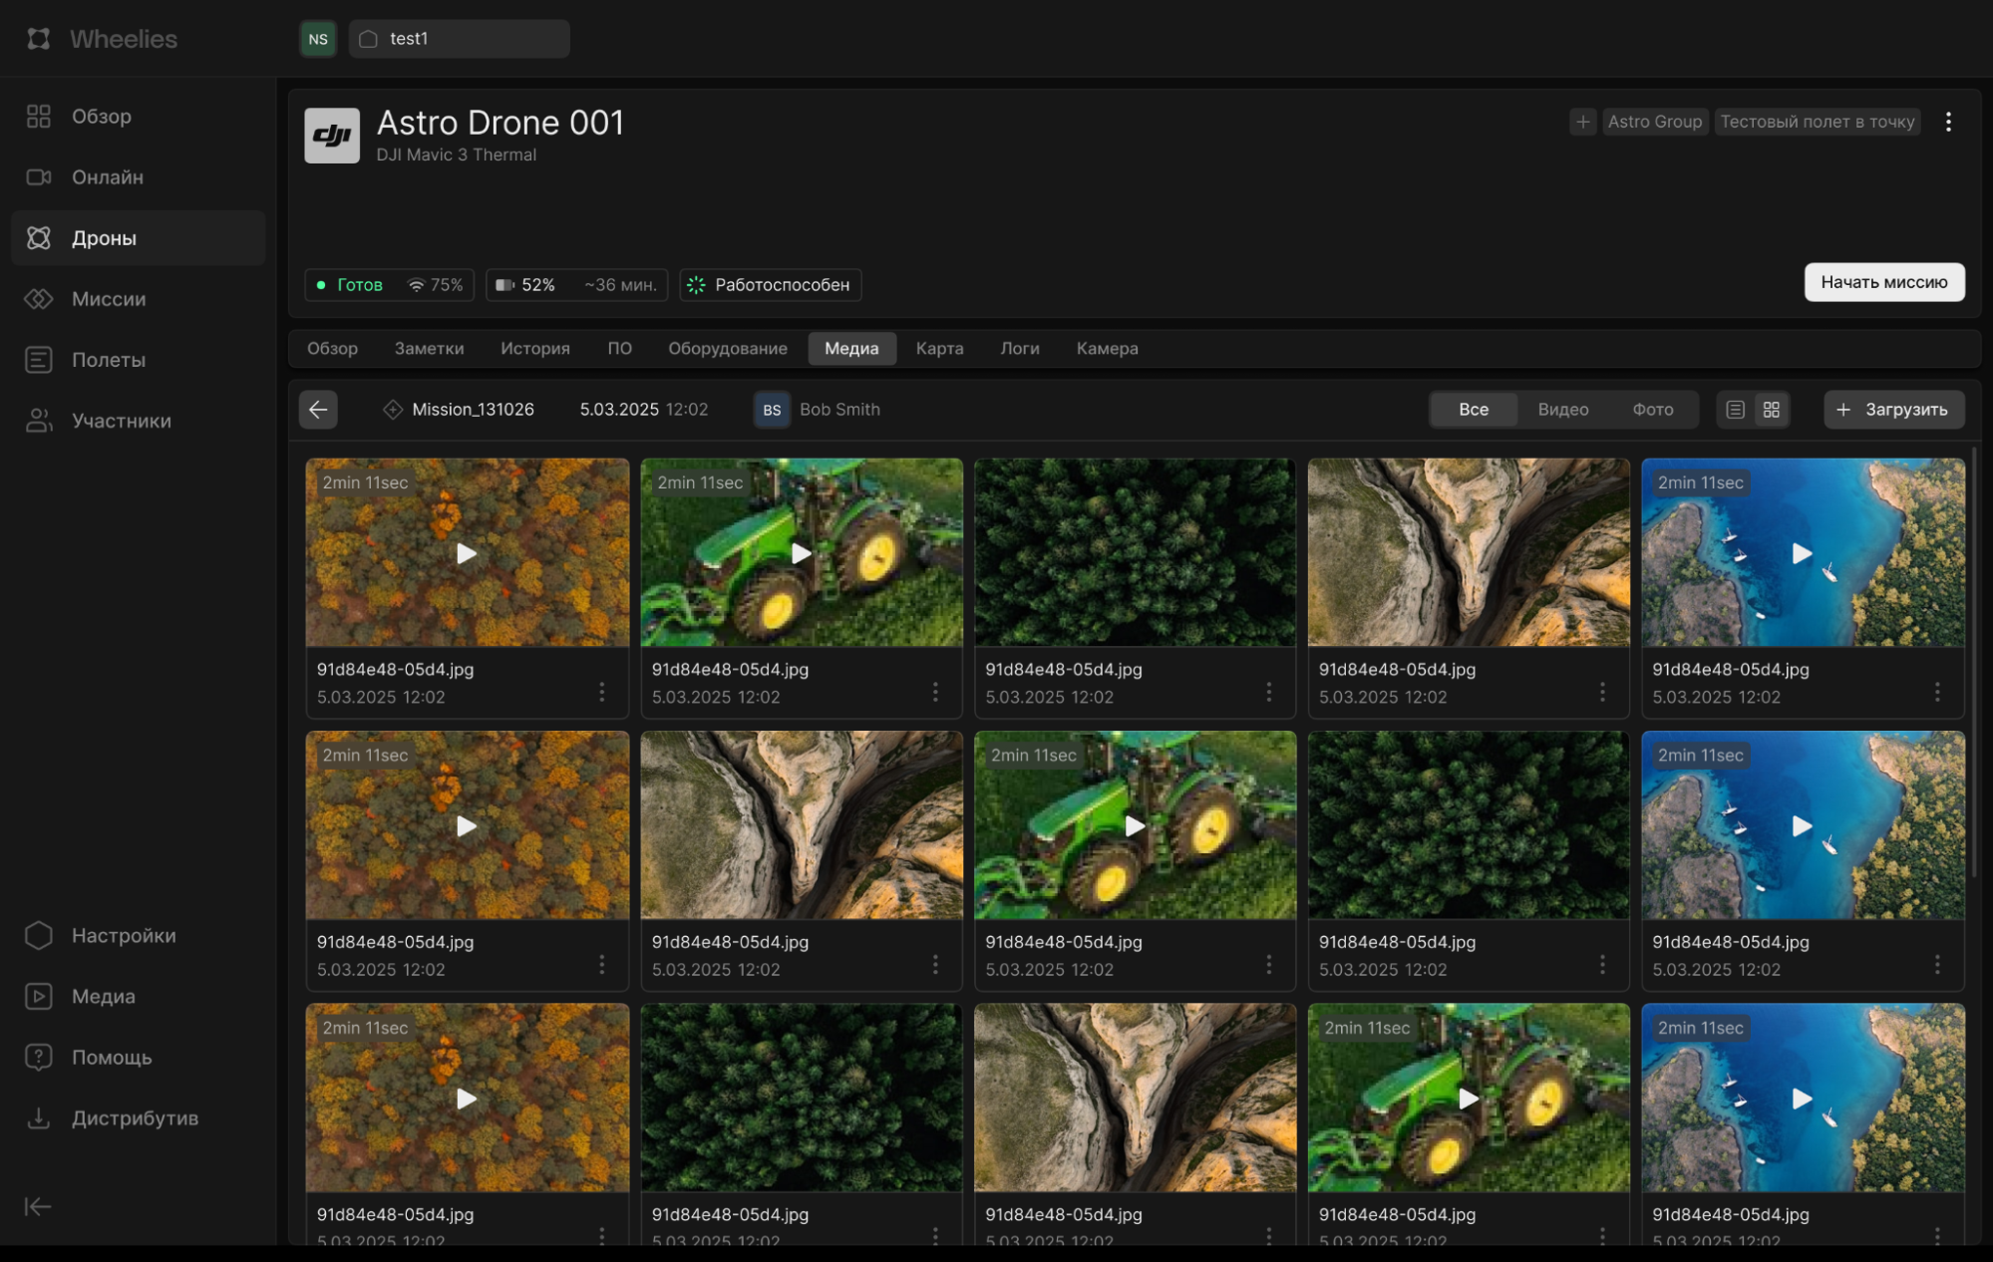
Task: Open three-dot menu for Astro Drone 001
Action: (x=1948, y=122)
